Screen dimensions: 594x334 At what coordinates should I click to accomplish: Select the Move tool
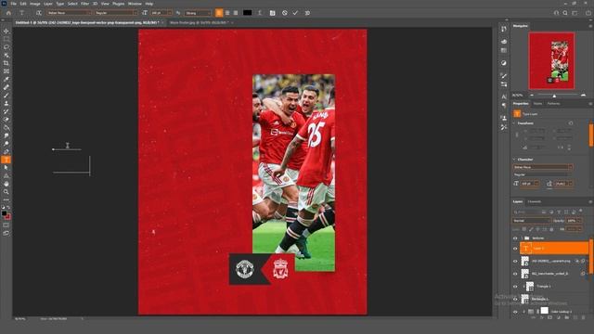tap(6, 31)
